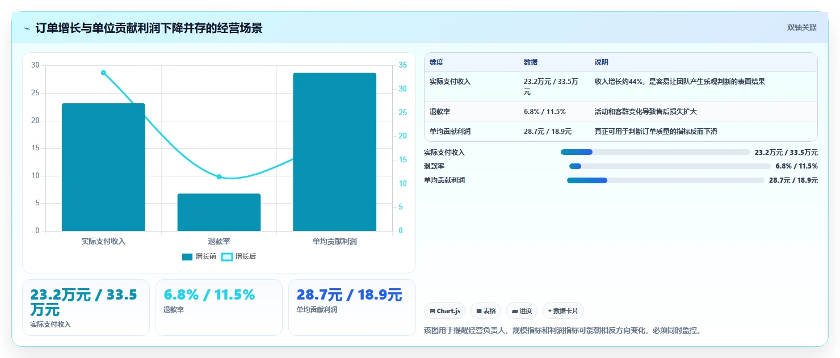This screenshot has height=358, width=840.
Task: Click description 真正可用于判断订单质量的指标反而下滑
Action: tap(656, 132)
